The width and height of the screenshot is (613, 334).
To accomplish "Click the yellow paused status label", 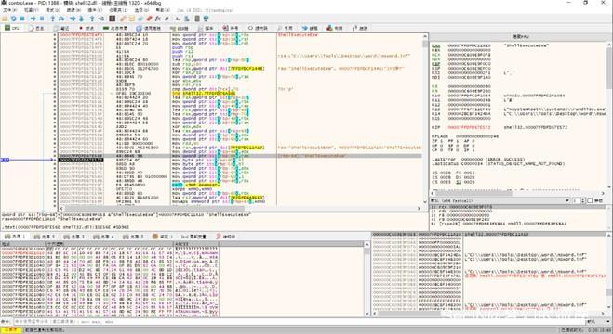I will [x=10, y=329].
